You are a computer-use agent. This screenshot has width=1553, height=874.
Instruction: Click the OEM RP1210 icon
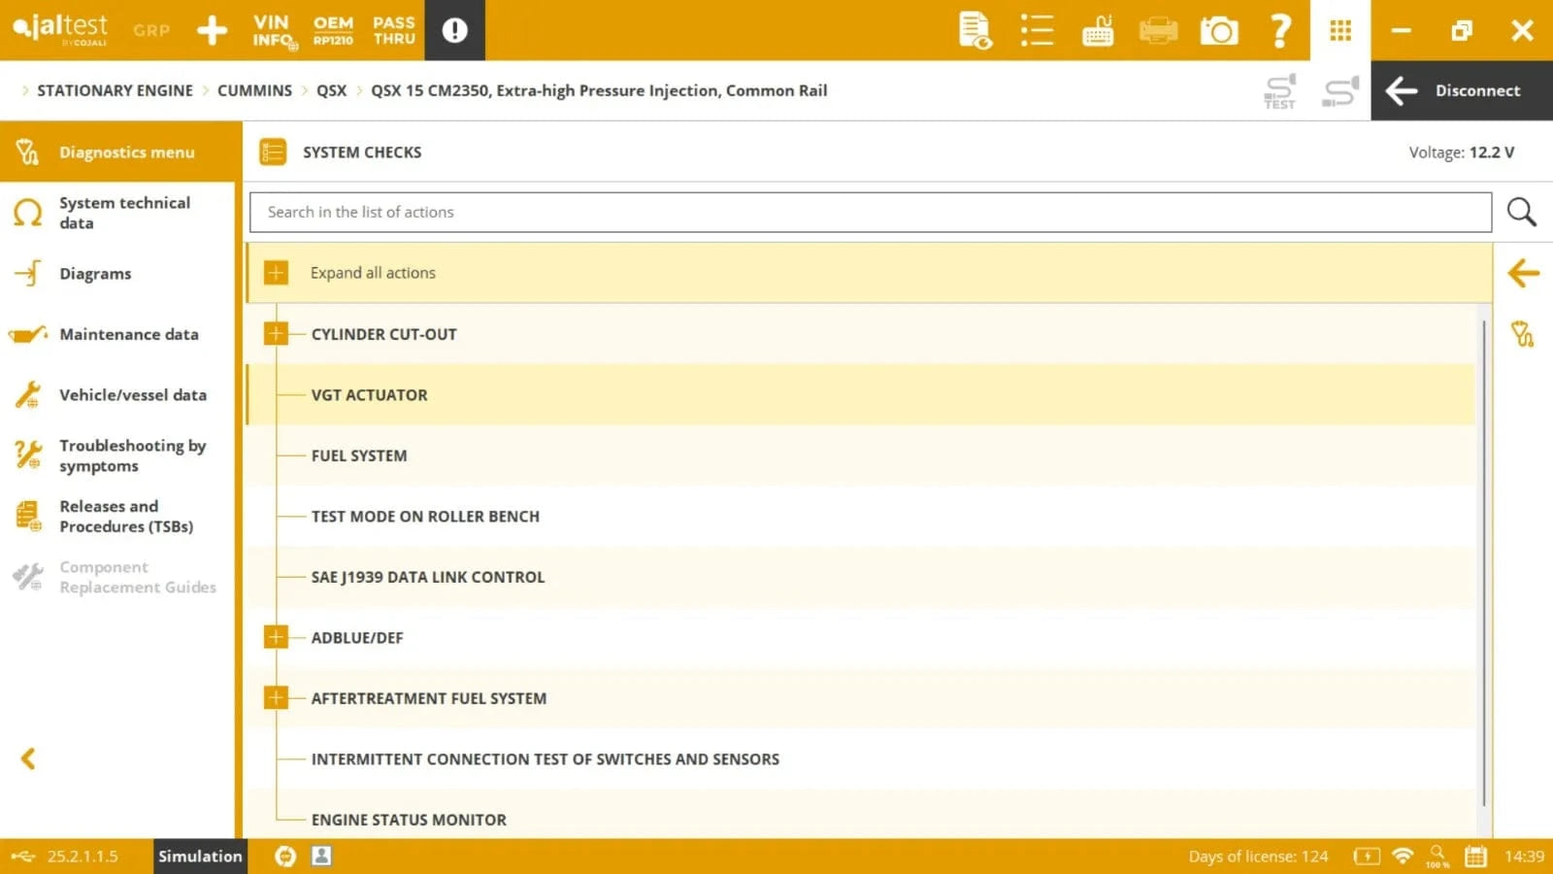point(333,31)
